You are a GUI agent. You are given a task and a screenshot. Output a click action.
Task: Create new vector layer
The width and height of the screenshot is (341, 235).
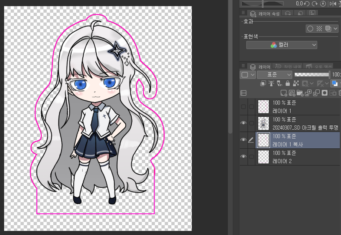(x=292, y=93)
